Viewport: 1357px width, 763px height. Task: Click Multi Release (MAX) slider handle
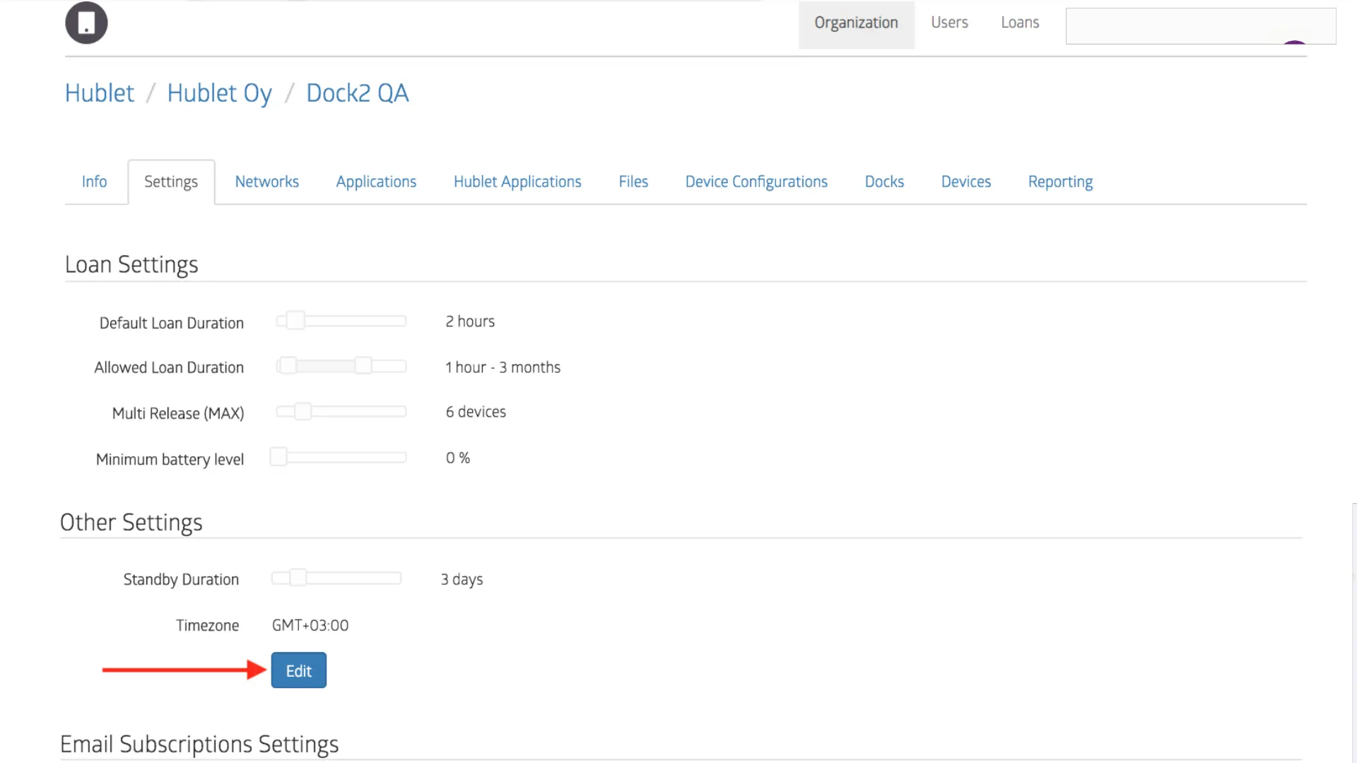[302, 412]
